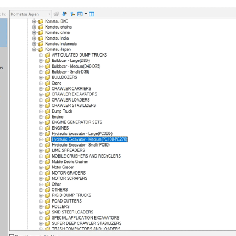Expand Hydraulic Excavator - Medium(PC100-PC270) node
236x236 pixels.
pos(41,139)
